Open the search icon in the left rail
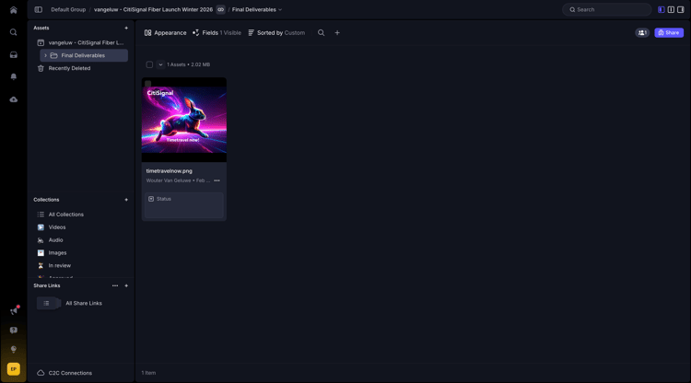The image size is (691, 383). [x=13, y=32]
